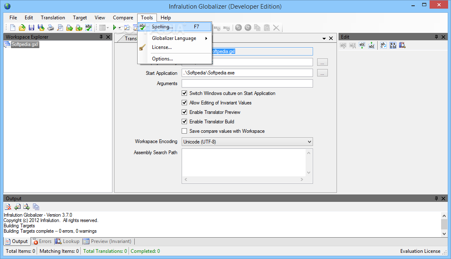Viewport: 451px width, 259px height.
Task: Click the side-by-side compare icon in Edit panel
Action: 393,45
